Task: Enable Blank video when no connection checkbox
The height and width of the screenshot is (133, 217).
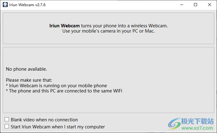Action: [7, 119]
